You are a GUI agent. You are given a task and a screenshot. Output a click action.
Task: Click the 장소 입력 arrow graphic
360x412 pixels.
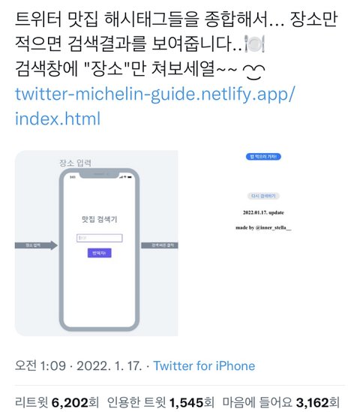(36, 245)
